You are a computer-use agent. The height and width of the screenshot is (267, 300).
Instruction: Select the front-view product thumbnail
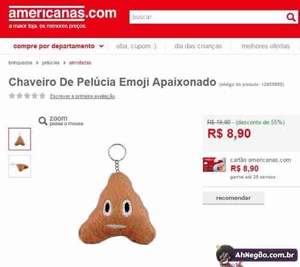pos(20,139)
